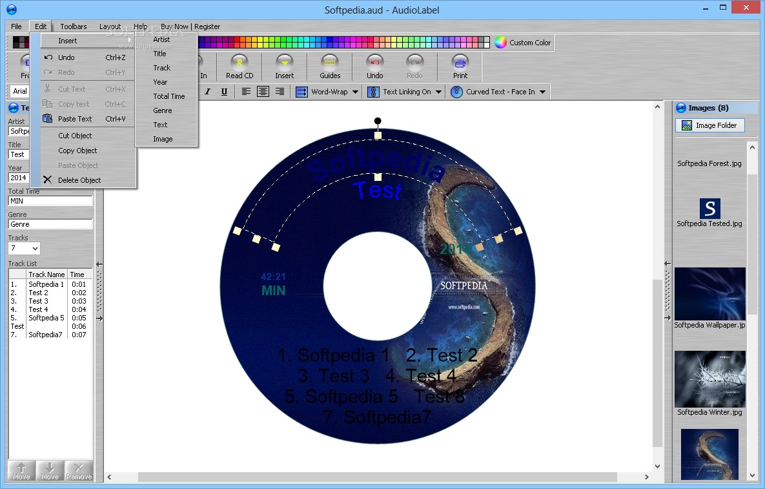The height and width of the screenshot is (489, 765).
Task: Expand the Text Linking On dropdown arrow
Action: [438, 92]
